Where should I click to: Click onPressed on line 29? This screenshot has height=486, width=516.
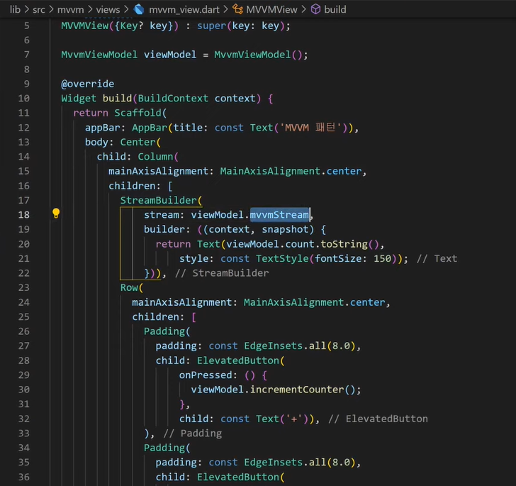click(206, 375)
